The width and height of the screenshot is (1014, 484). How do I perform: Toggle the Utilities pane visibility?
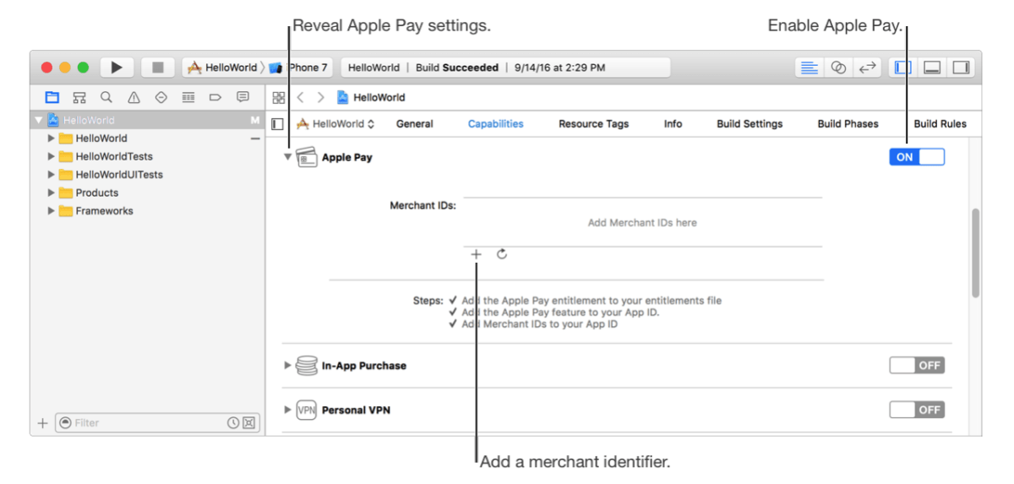[961, 68]
